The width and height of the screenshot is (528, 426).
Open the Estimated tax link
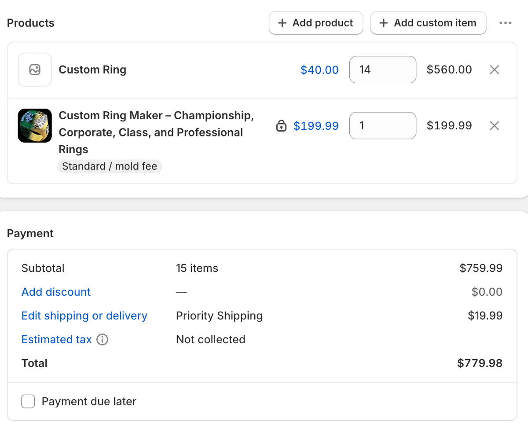tap(56, 339)
